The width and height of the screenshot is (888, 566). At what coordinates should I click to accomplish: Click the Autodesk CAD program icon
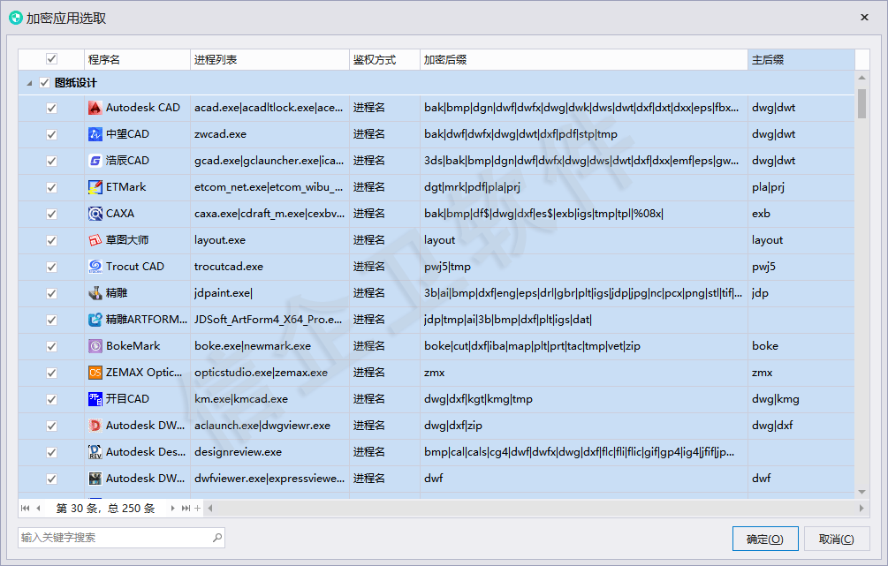[x=95, y=108]
